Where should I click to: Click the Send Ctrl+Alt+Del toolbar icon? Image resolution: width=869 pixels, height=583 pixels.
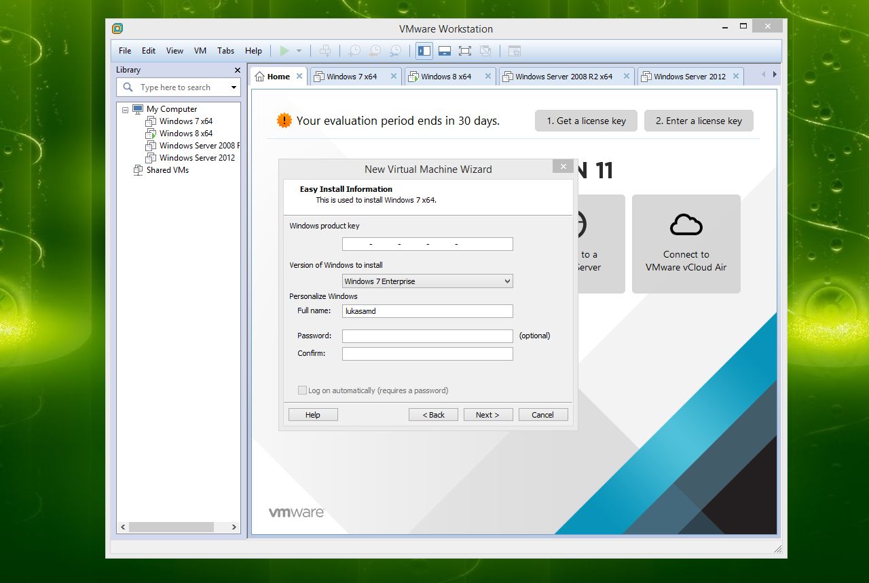[x=325, y=51]
